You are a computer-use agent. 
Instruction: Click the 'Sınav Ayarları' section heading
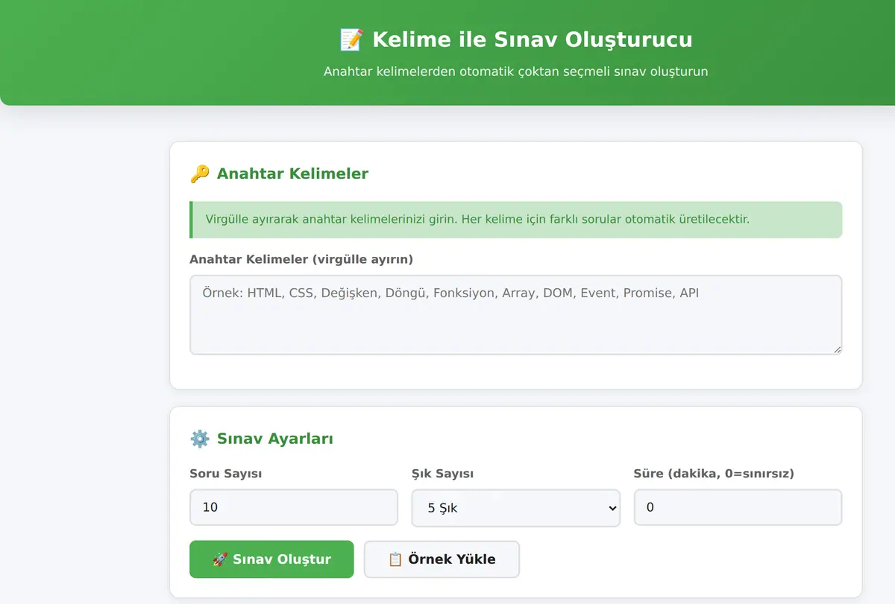click(x=275, y=439)
